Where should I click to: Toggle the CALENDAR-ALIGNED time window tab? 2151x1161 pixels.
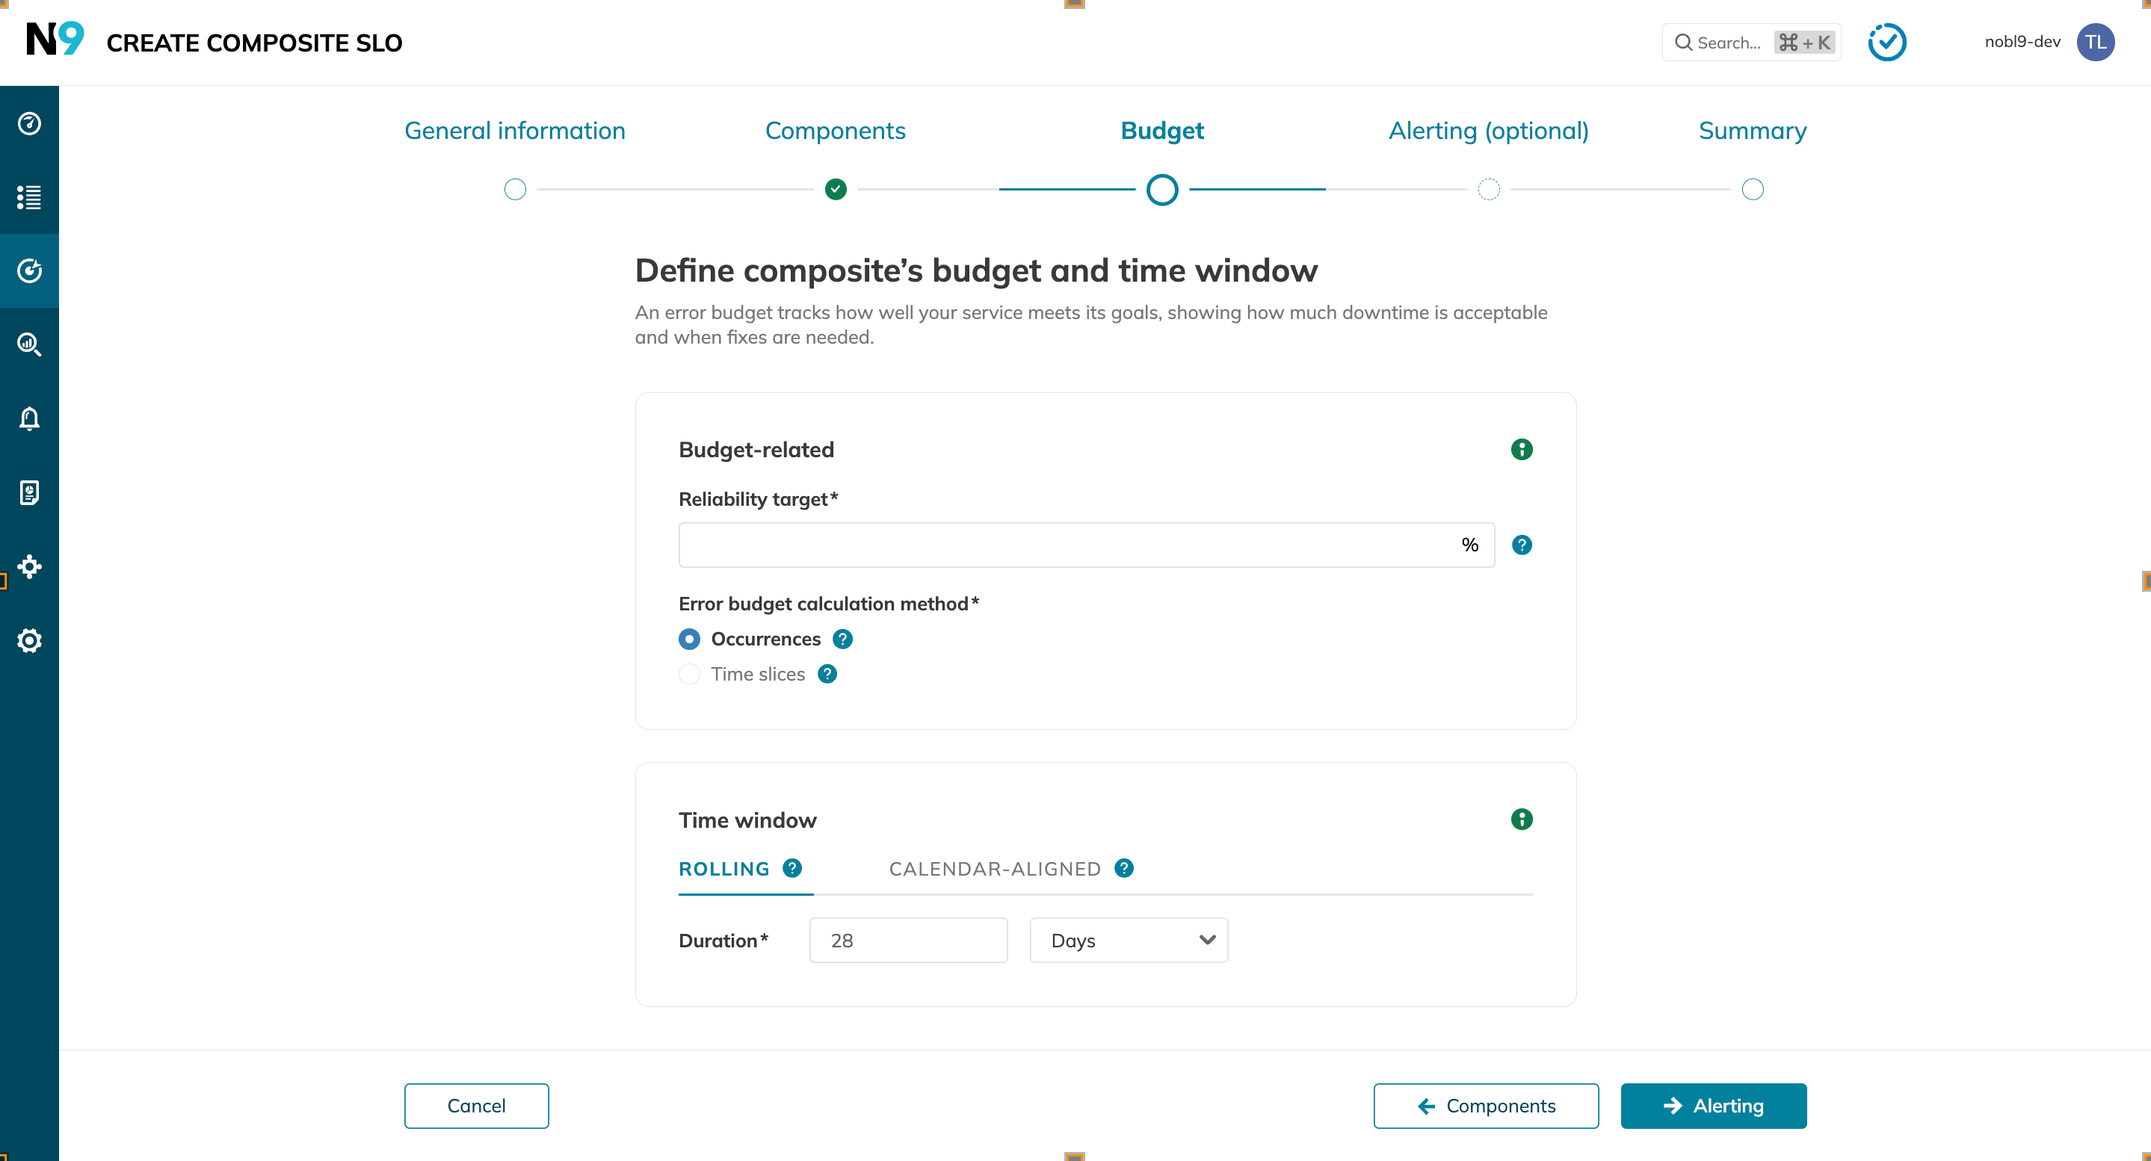(996, 868)
